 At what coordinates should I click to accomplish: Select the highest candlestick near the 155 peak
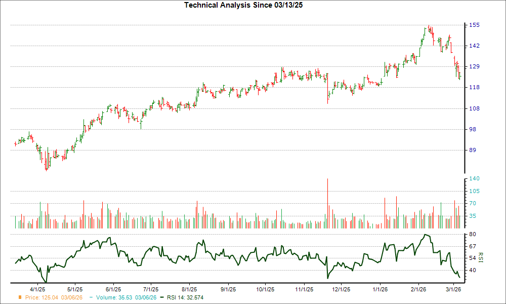pos(430,28)
